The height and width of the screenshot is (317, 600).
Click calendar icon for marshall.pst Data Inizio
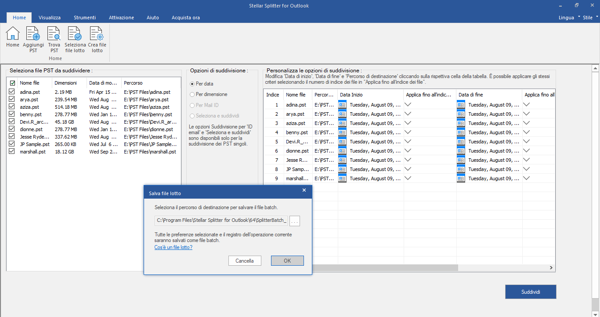point(343,178)
